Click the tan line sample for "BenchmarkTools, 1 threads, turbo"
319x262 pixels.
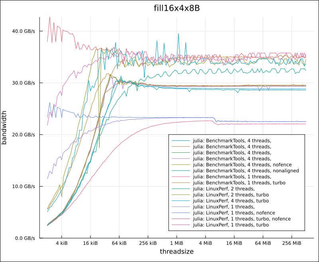tap(181, 183)
